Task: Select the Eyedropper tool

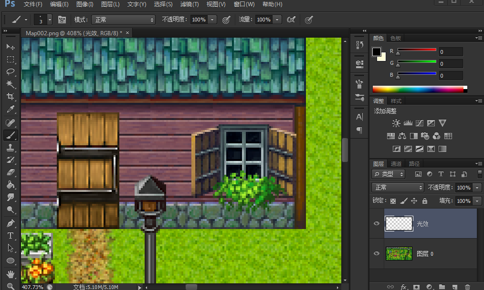Action: coord(11,110)
